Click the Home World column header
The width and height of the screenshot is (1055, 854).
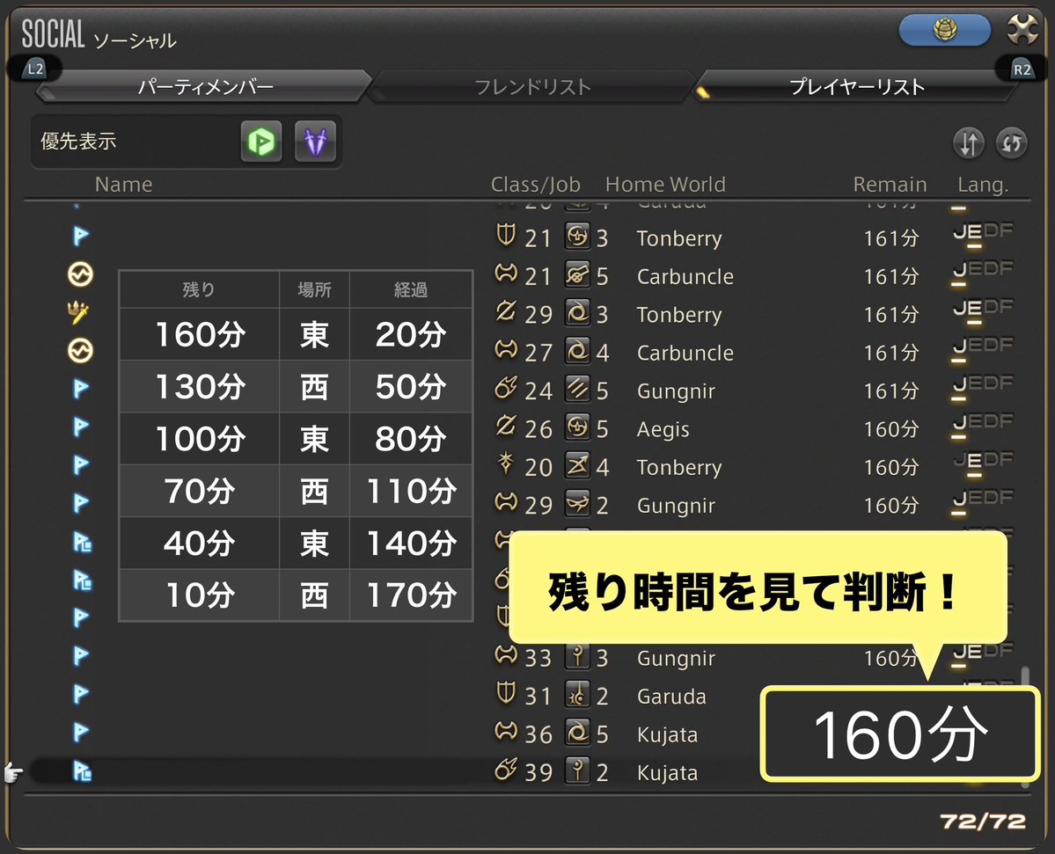point(665,184)
